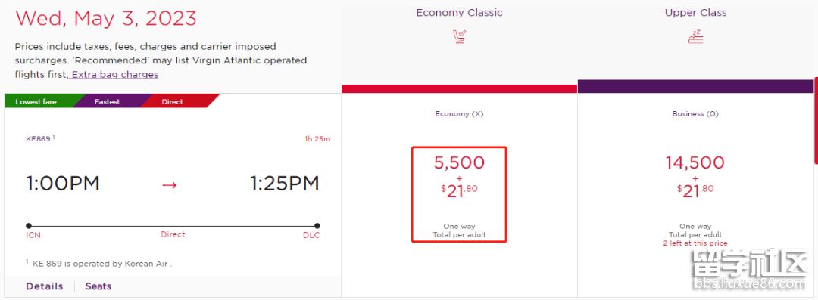The image size is (818, 300).
Task: View Seats for flight KE869
Action: tap(98, 286)
